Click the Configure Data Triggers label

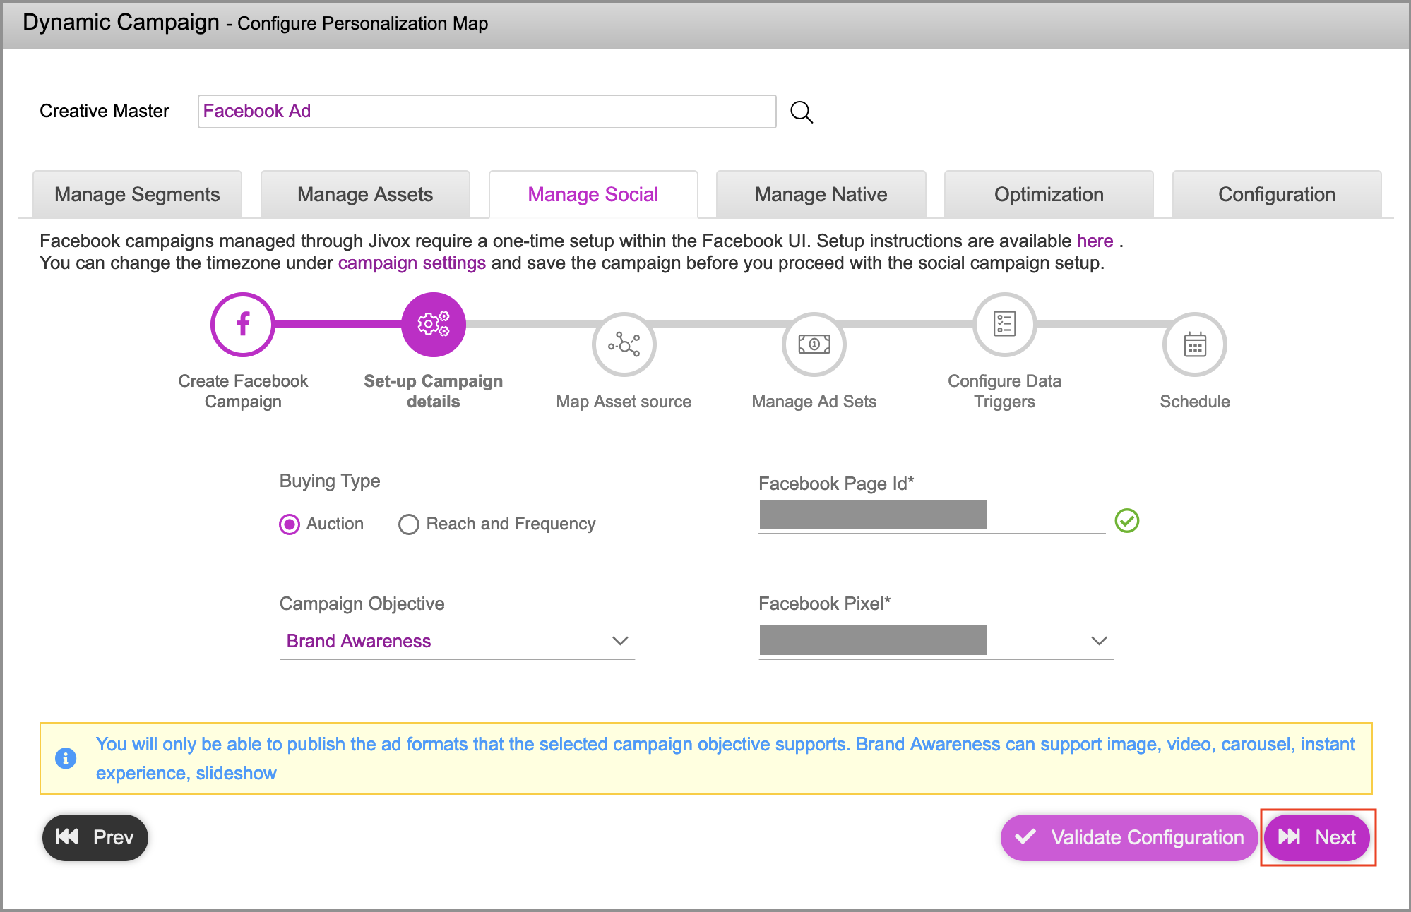[1004, 391]
